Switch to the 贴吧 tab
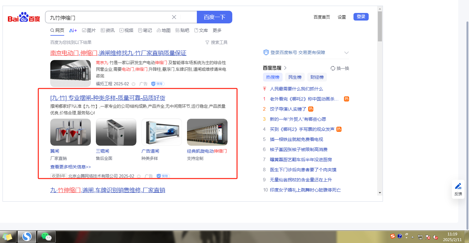The image size is (469, 243). pos(182,30)
